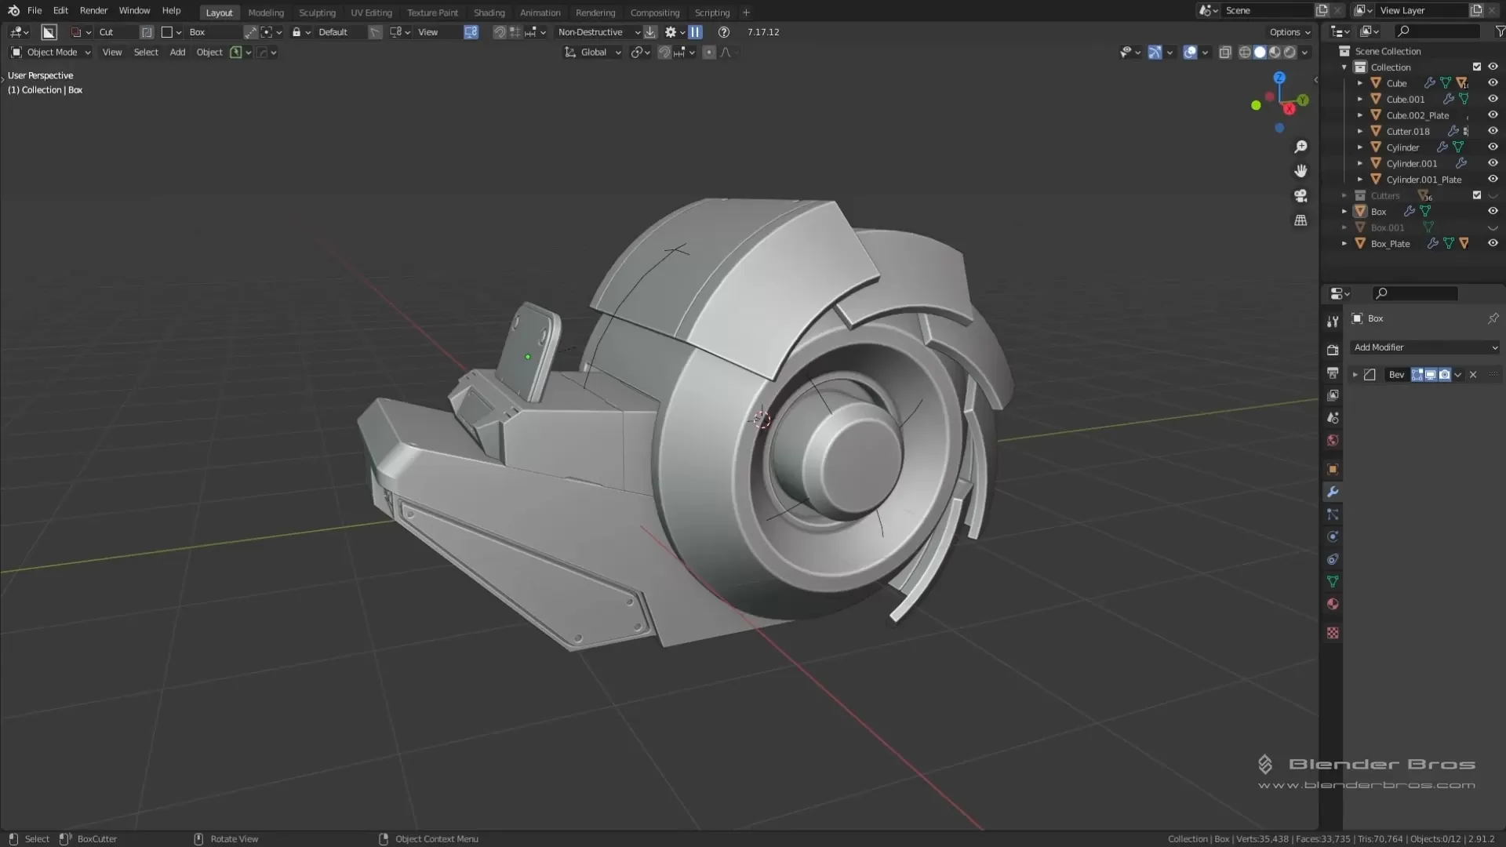
Task: Open the Material Properties sphere icon
Action: [1332, 604]
